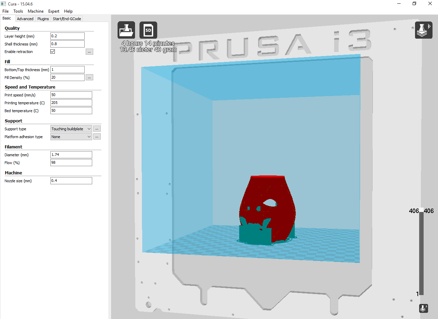Click the '13.46 meter 40 gram' text

(x=148, y=50)
